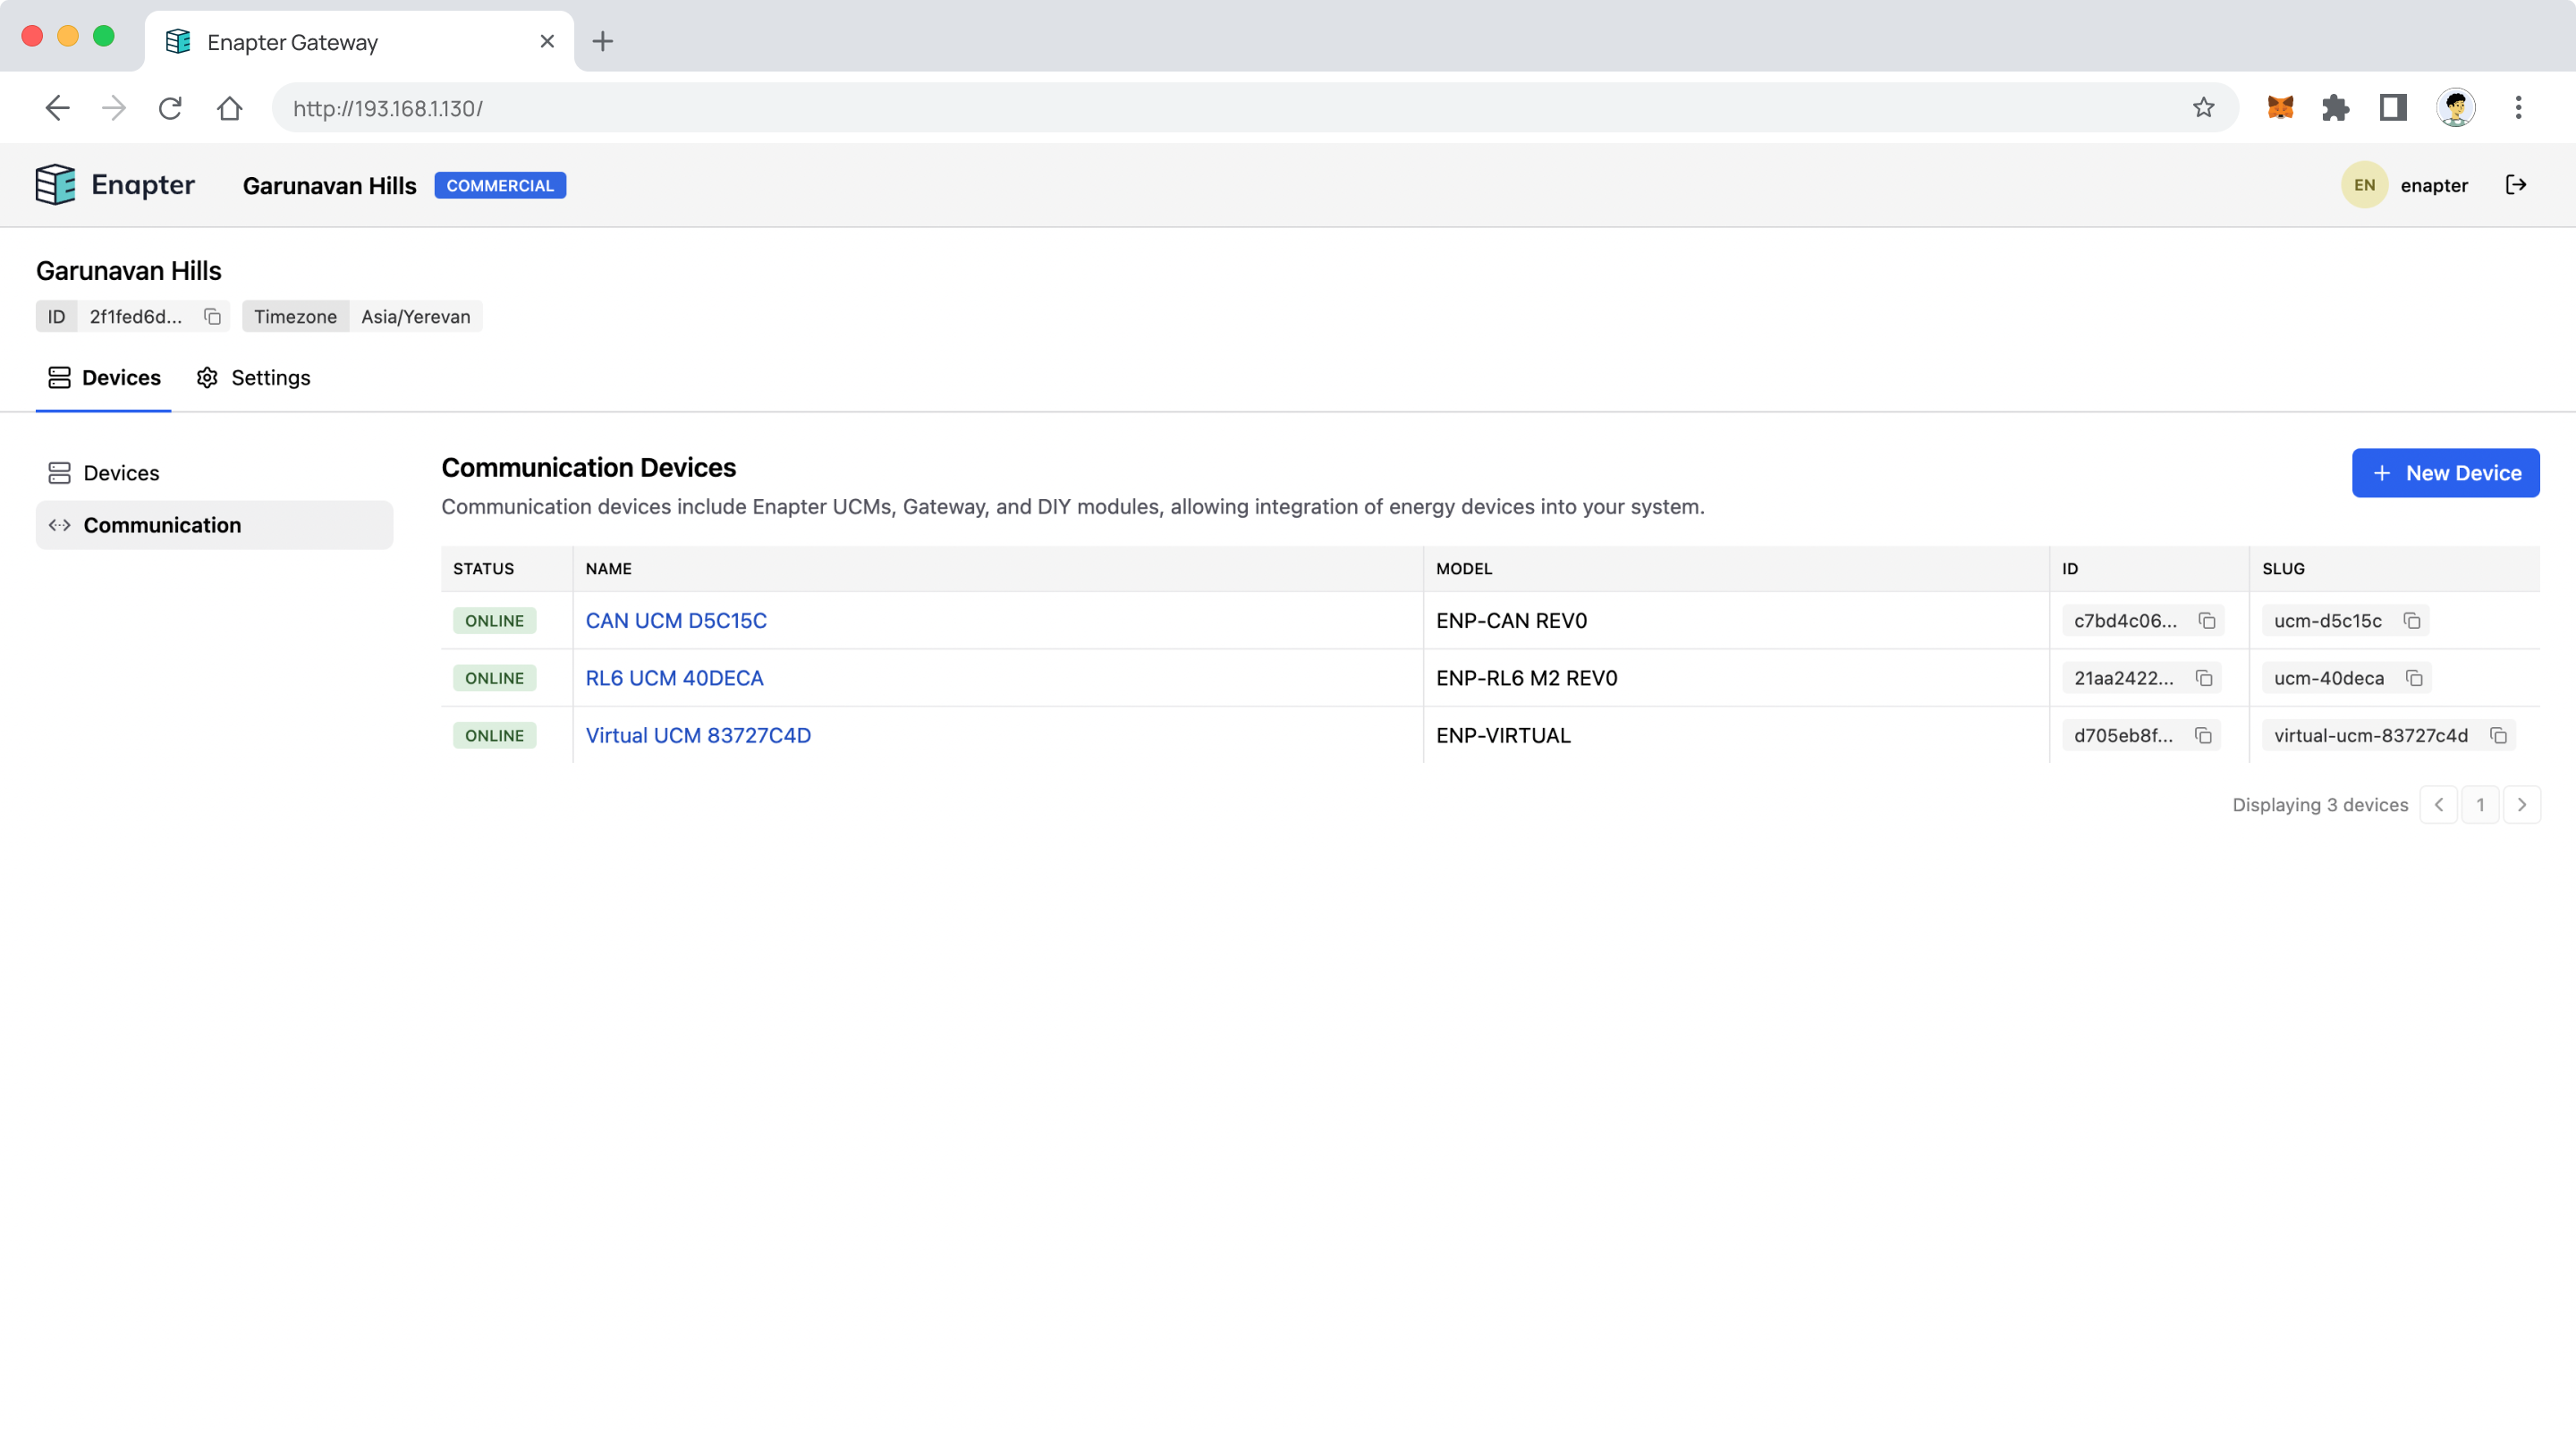Click the log out icon

tap(2516, 185)
